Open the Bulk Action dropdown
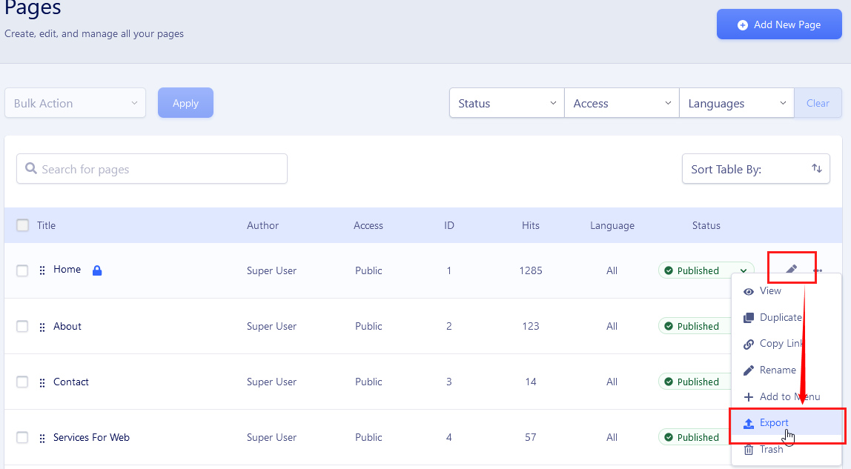This screenshot has width=851, height=469. [x=76, y=103]
